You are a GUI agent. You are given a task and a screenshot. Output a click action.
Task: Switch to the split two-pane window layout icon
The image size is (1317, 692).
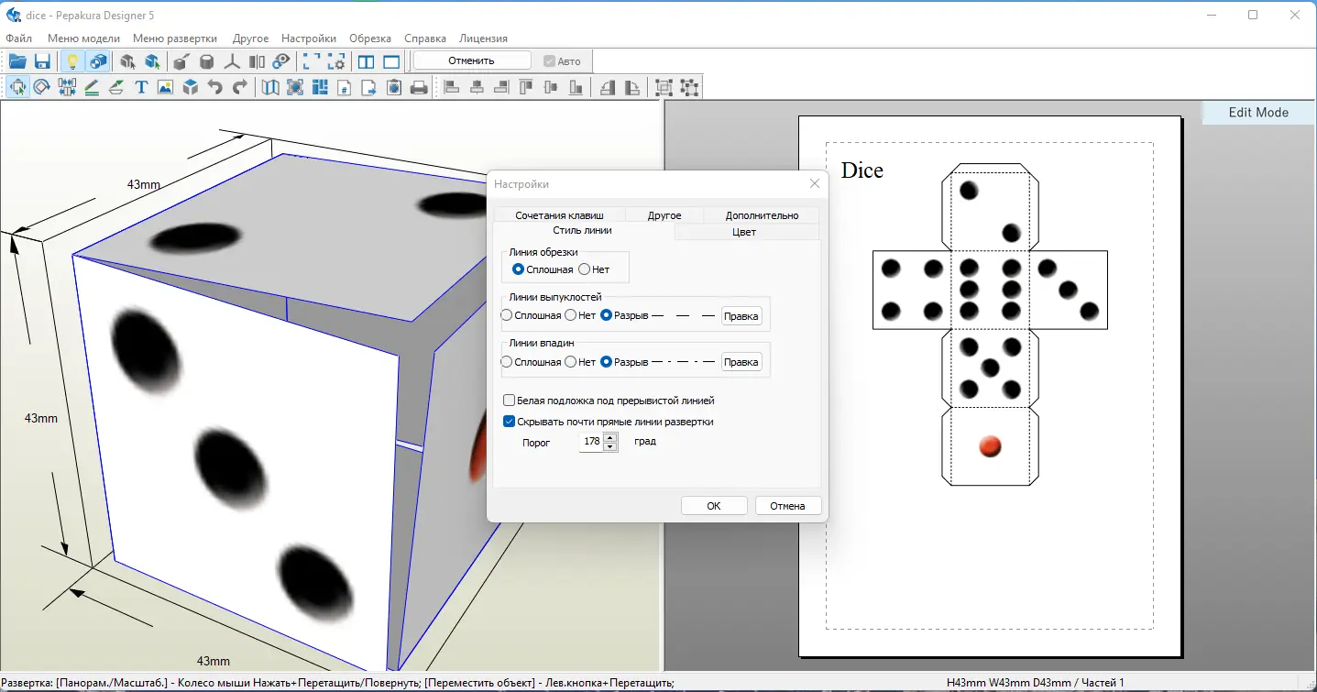pos(367,61)
